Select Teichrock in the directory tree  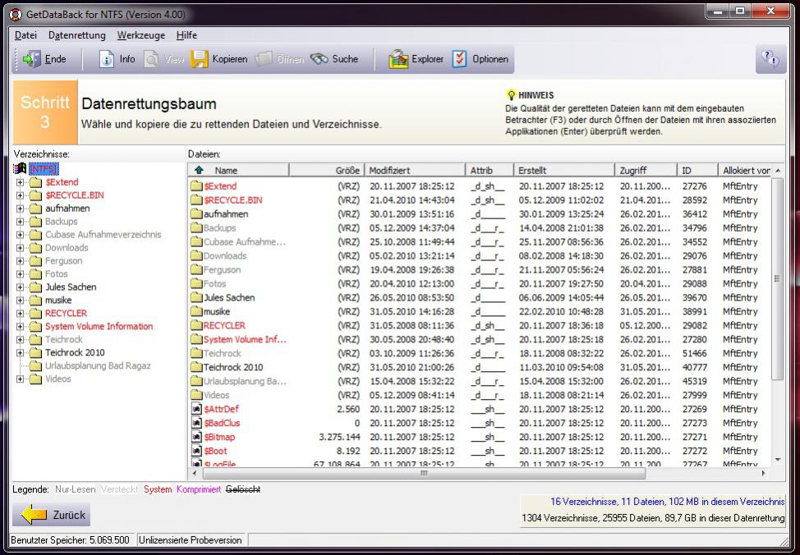(64, 340)
